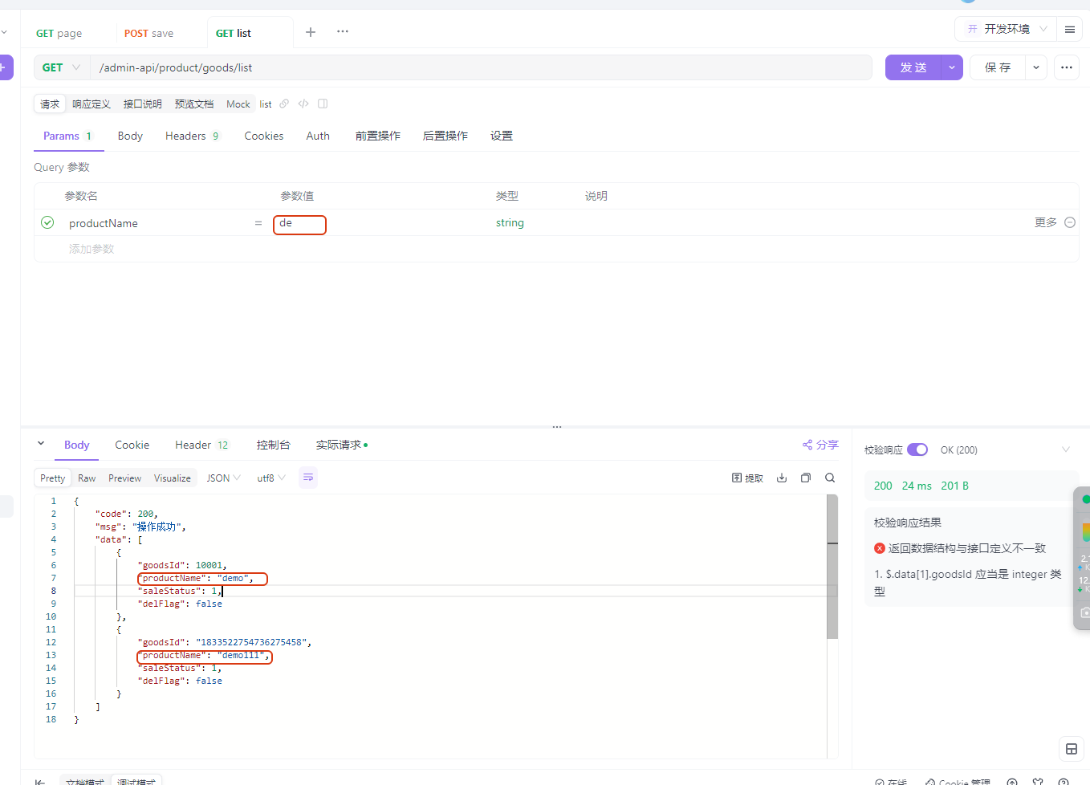This screenshot has width=1090, height=785.
Task: Toggle the 校验响应 validation switch
Action: tap(917, 449)
